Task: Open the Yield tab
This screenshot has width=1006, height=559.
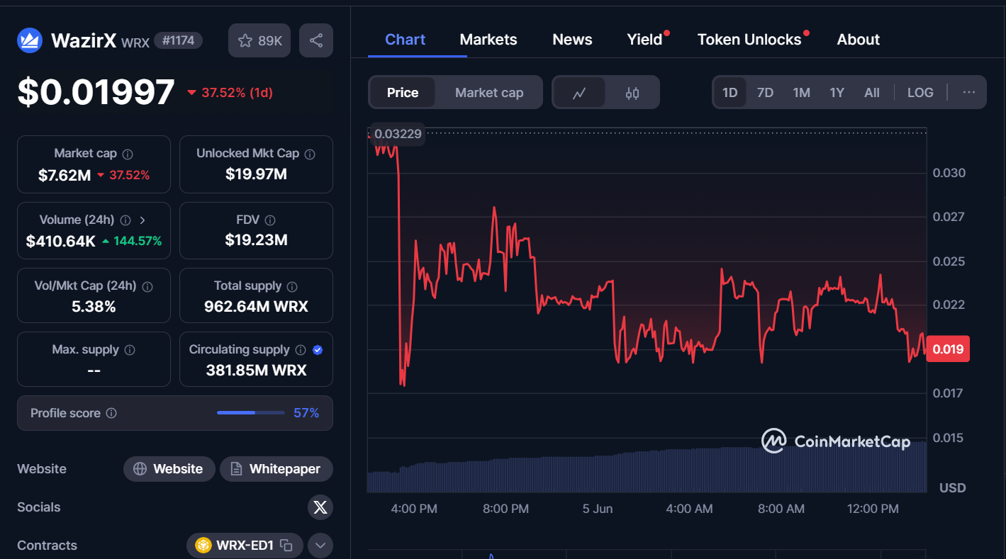Action: coord(644,40)
